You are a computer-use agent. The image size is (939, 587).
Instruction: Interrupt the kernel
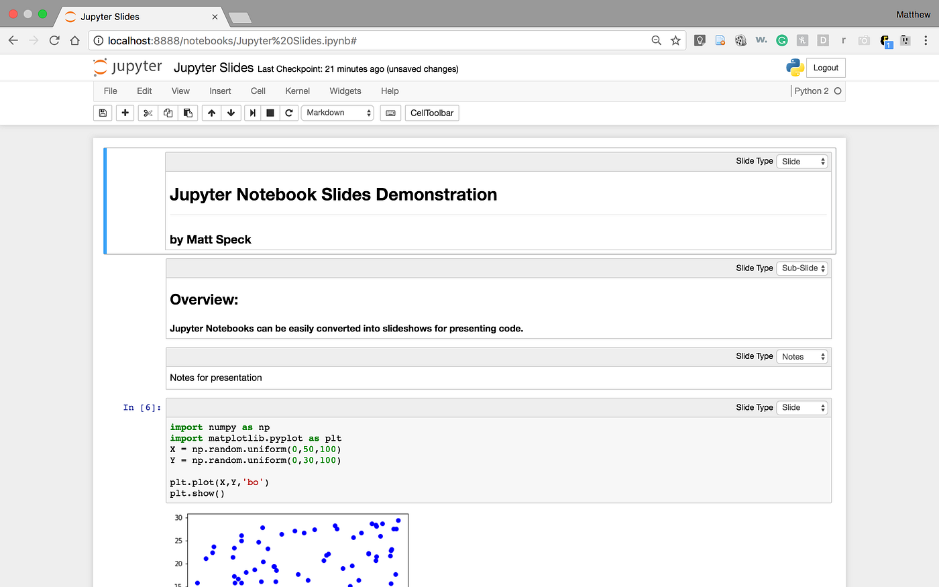click(x=270, y=113)
